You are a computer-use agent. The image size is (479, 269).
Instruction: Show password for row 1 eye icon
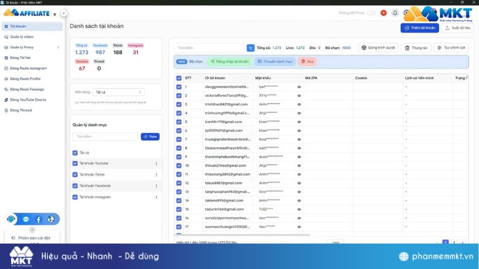[x=299, y=87]
